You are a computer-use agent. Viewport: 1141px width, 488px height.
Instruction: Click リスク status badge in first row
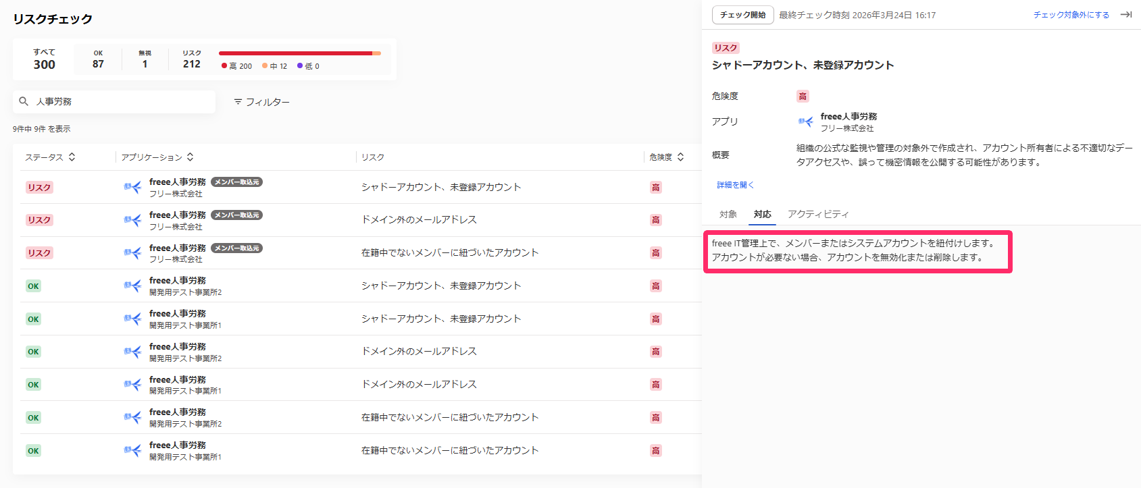pos(39,188)
